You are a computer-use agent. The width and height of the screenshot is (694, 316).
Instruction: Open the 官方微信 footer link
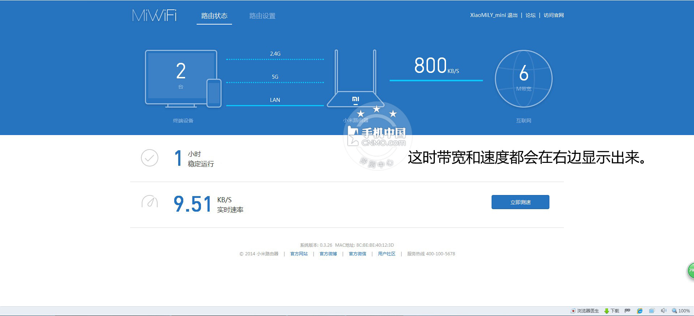pos(357,254)
